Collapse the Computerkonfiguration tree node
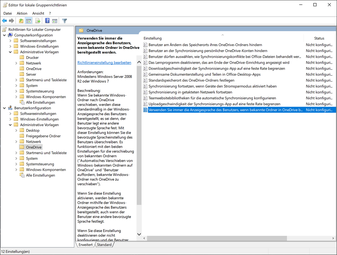The width and height of the screenshot is (337, 255). click(x=4, y=35)
